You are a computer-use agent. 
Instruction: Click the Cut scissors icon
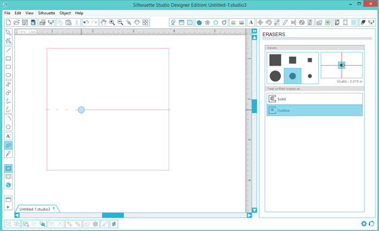(76, 23)
